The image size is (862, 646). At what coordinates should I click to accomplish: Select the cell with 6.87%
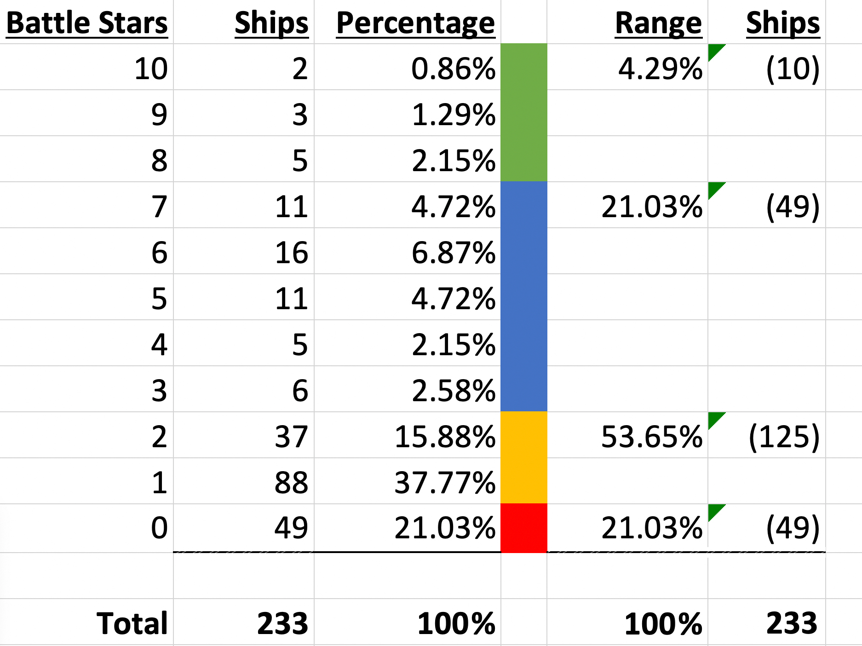point(407,251)
